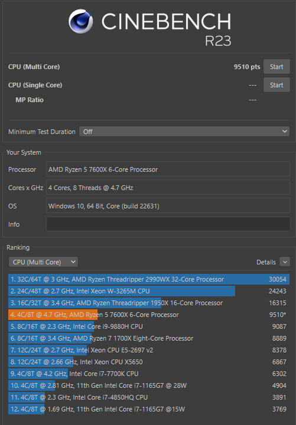Select the i7-1165G7 @15W ranking row
This screenshot has width=296, height=425.
[149, 409]
